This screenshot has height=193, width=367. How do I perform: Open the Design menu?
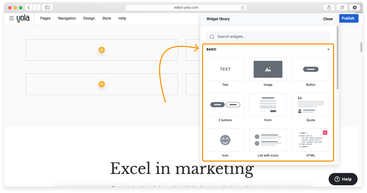tap(89, 18)
